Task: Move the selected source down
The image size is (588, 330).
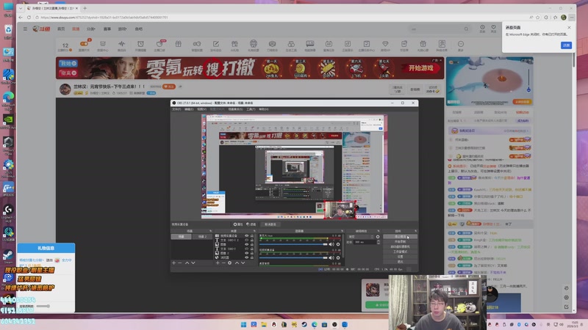Action: (243, 263)
